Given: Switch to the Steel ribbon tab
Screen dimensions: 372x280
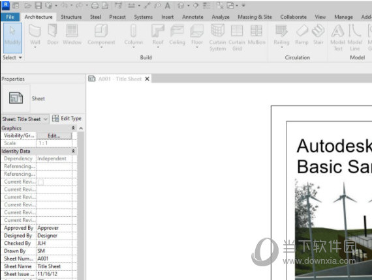Looking at the screenshot, I should coord(95,17).
